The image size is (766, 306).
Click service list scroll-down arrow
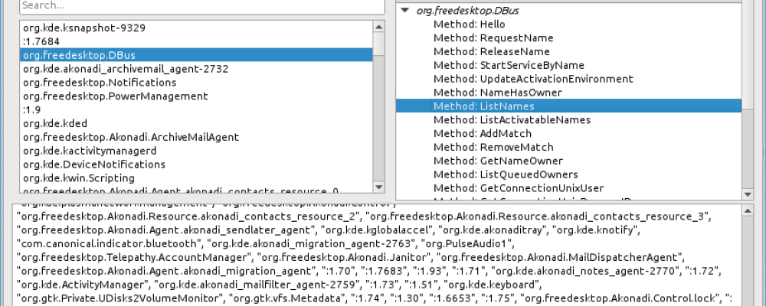click(x=380, y=187)
